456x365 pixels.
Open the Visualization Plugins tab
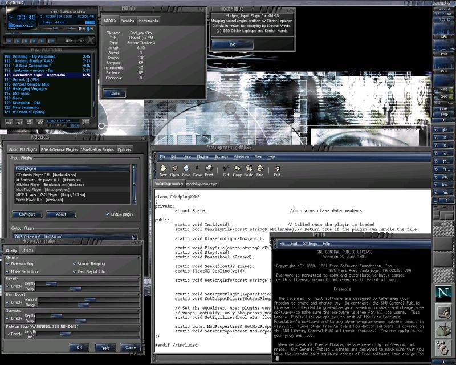[97, 149]
